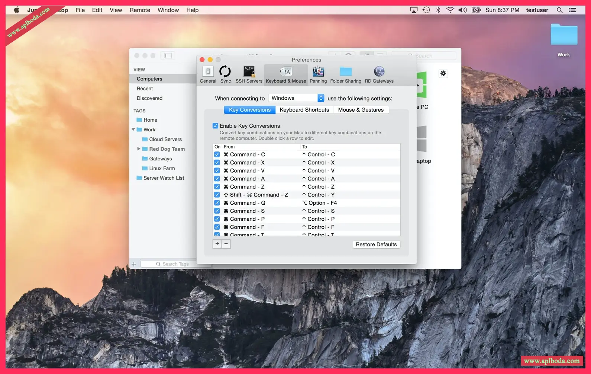Open the Remote menu
Image resolution: width=591 pixels, height=374 pixels.
[x=140, y=10]
